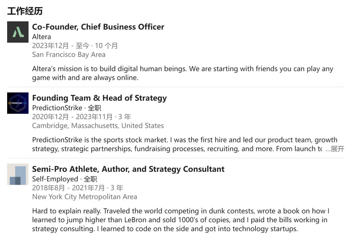Select the Semi-Pro Athlete, Author, and Strategy Consultant title
Image resolution: width=350 pixels, height=240 pixels.
(128, 169)
